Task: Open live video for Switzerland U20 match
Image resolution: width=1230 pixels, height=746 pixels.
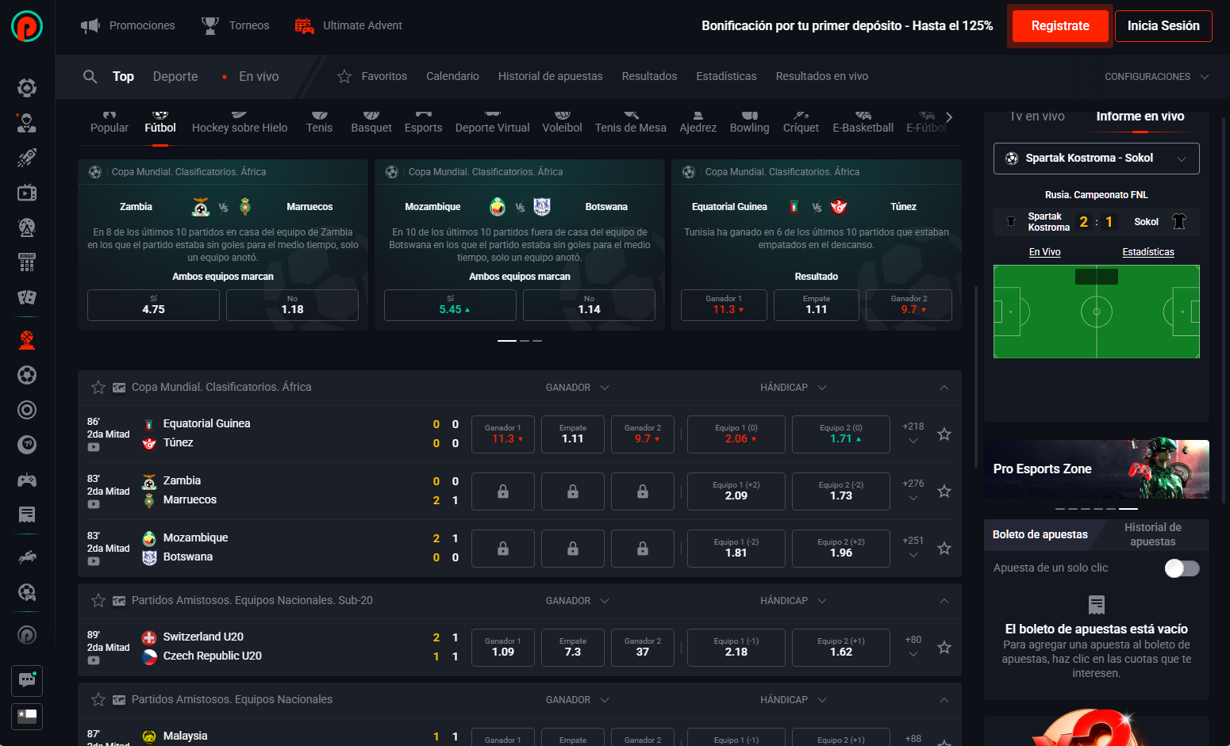Action: pos(94,660)
